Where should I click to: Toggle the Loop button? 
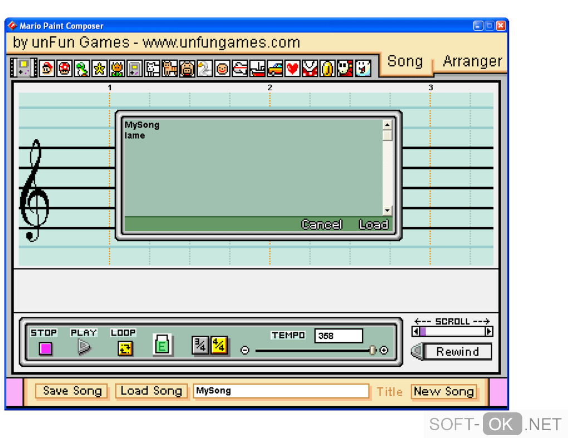[125, 348]
